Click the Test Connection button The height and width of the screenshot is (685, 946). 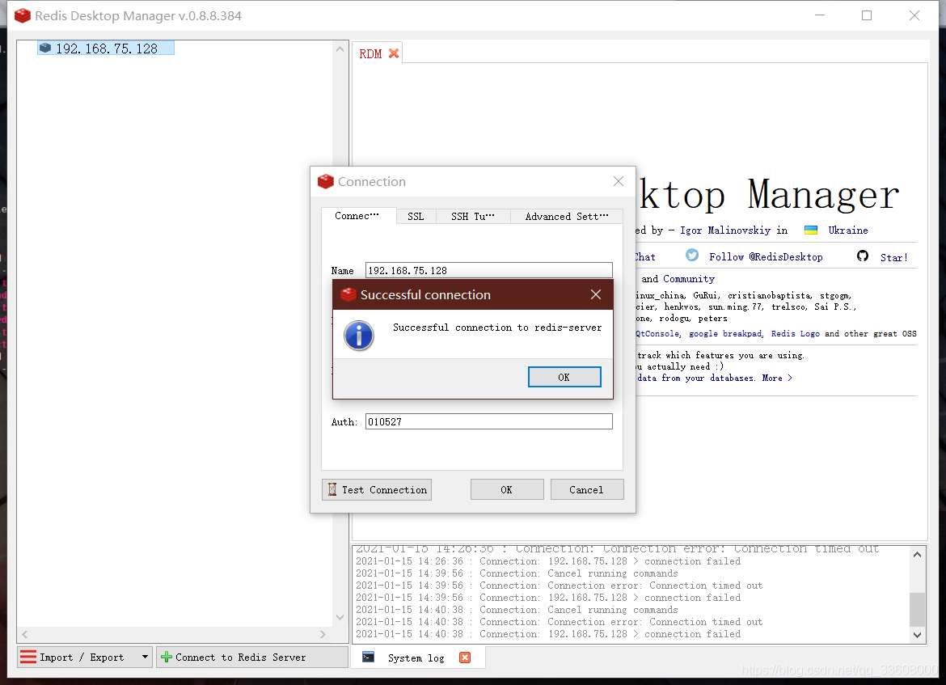point(377,490)
